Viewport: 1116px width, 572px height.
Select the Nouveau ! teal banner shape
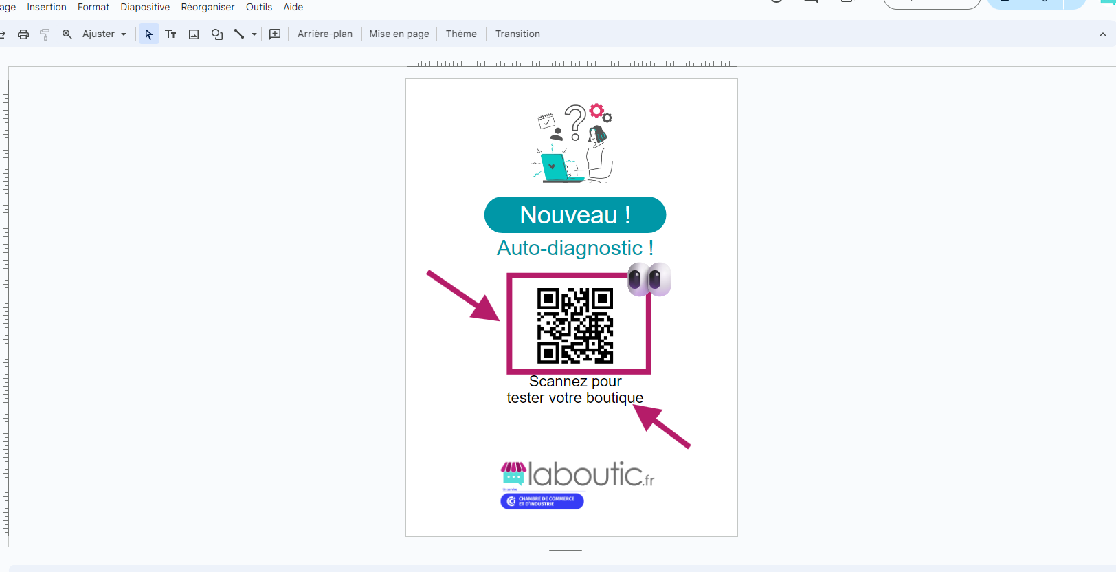pyautogui.click(x=575, y=214)
